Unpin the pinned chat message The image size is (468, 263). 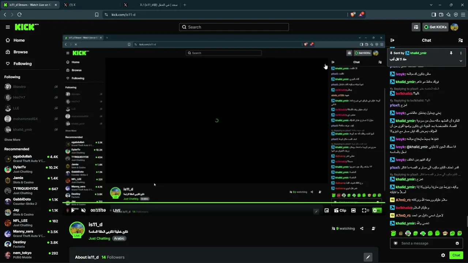coord(451,53)
